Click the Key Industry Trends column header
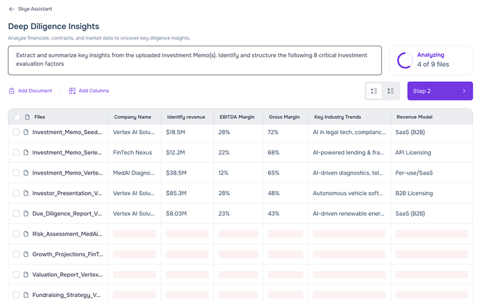Image resolution: width=483 pixels, height=302 pixels. tap(337, 117)
